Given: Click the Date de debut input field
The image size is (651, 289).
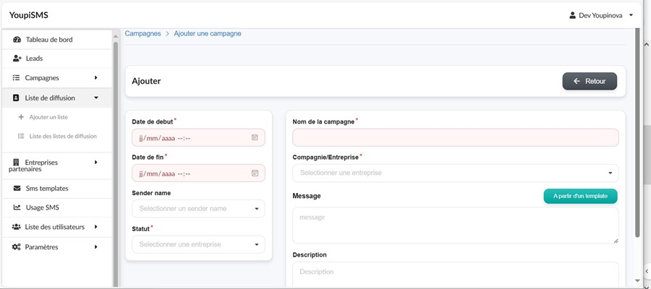Looking at the screenshot, I should click(x=198, y=137).
